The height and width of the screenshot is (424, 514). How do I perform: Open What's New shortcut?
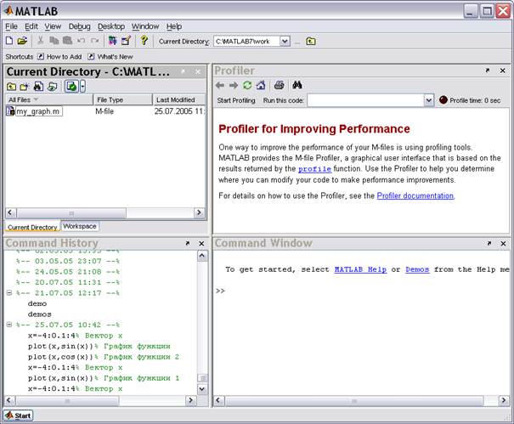tap(110, 57)
